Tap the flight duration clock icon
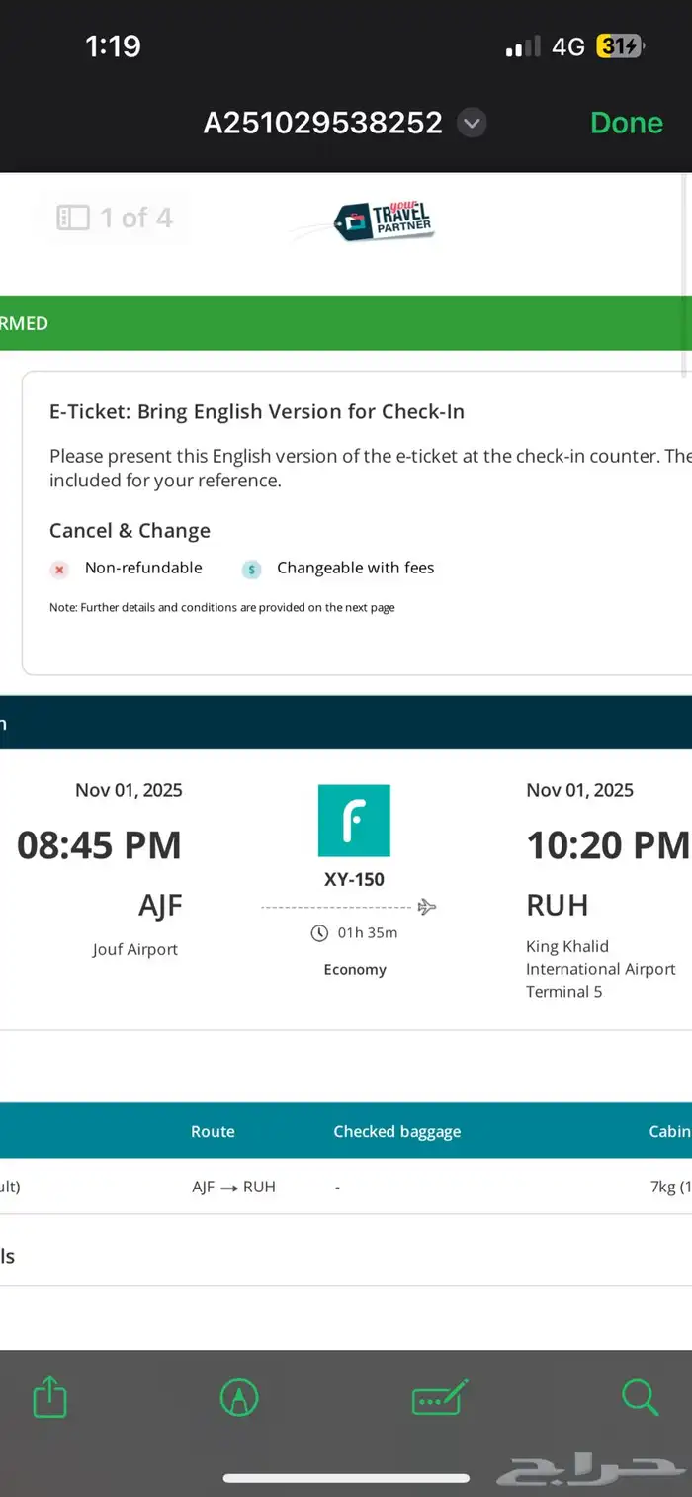 [319, 932]
